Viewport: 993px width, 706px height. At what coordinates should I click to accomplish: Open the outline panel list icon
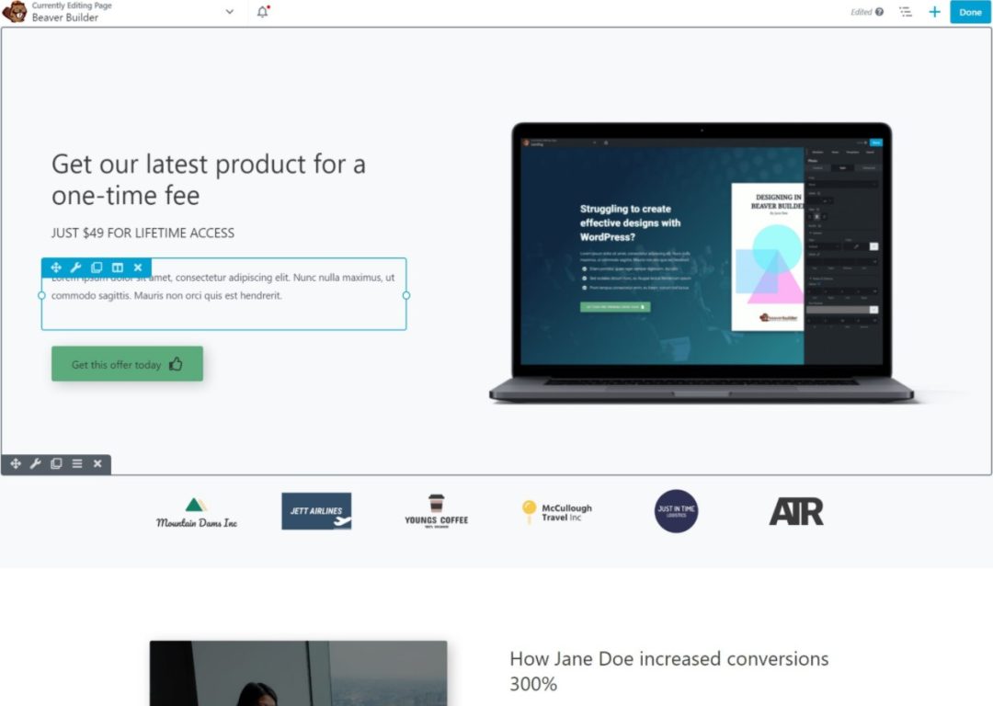point(906,11)
